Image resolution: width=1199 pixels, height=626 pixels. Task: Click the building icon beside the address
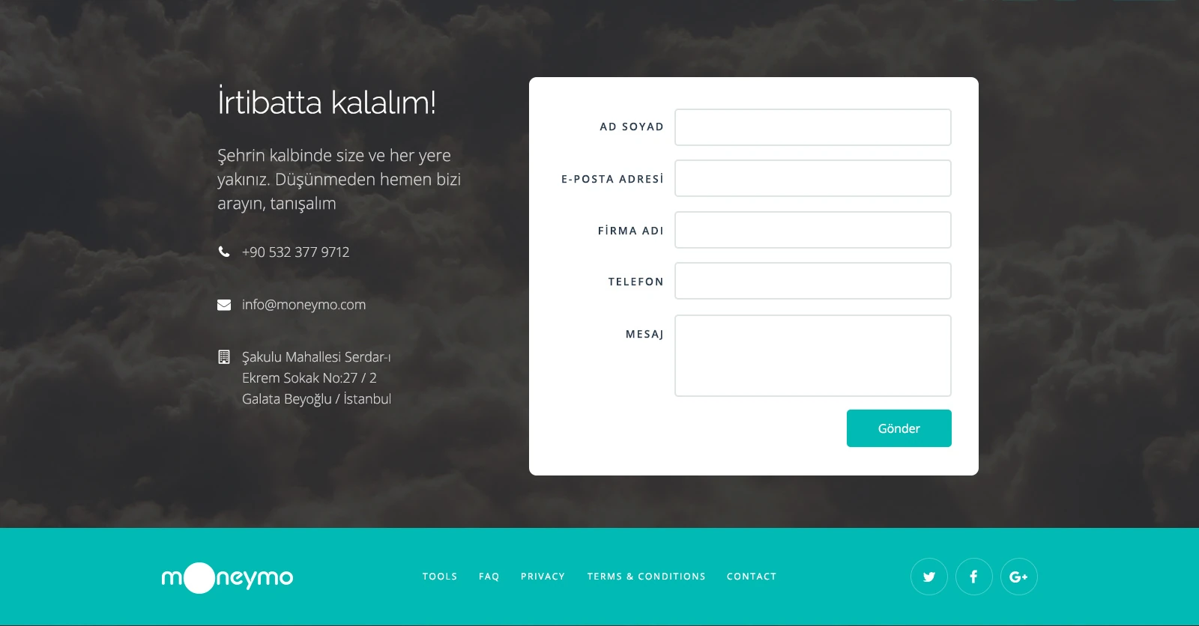coord(224,356)
